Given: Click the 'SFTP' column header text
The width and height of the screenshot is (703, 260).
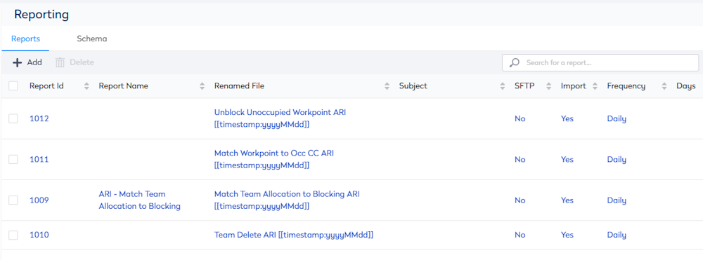Looking at the screenshot, I should (x=525, y=85).
